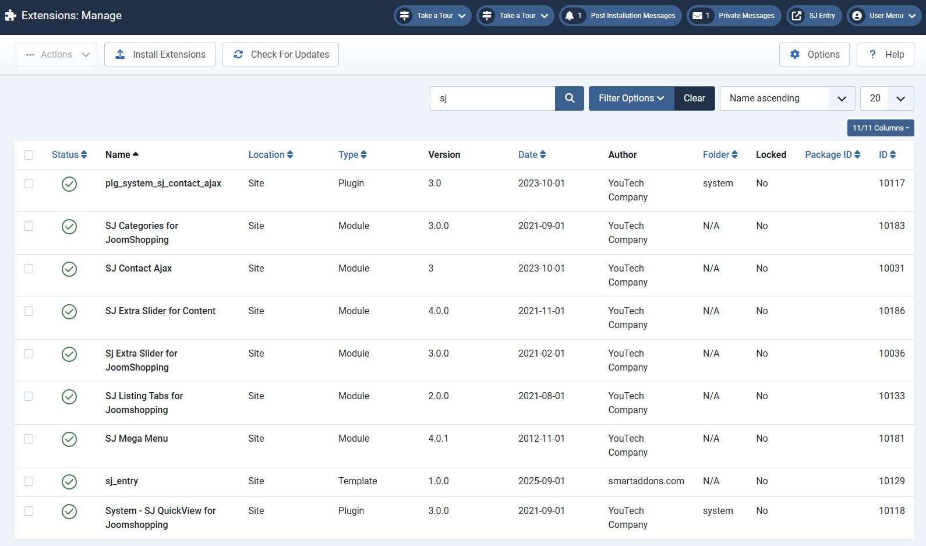Select checkbox for plg_system_sj_contact_ajax row

click(29, 184)
